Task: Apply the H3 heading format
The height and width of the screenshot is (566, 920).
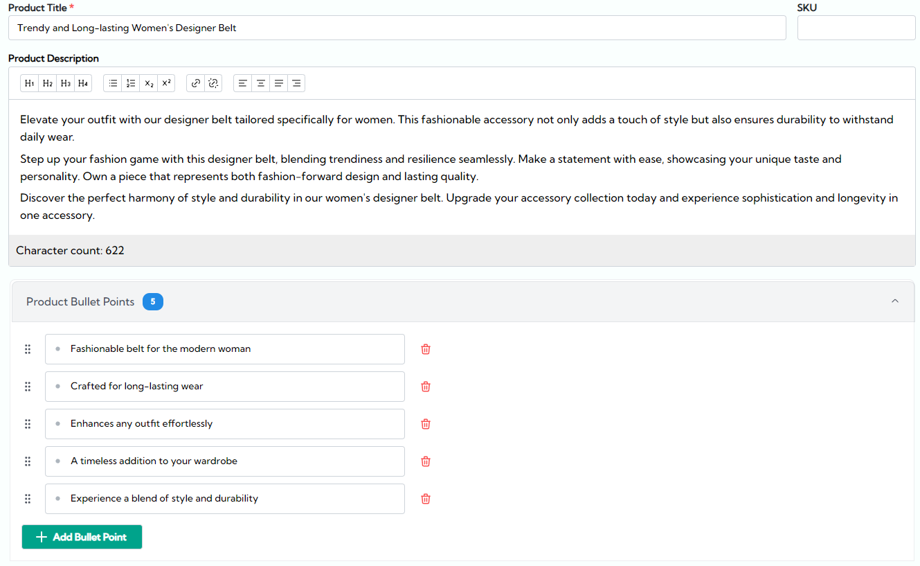Action: tap(65, 82)
